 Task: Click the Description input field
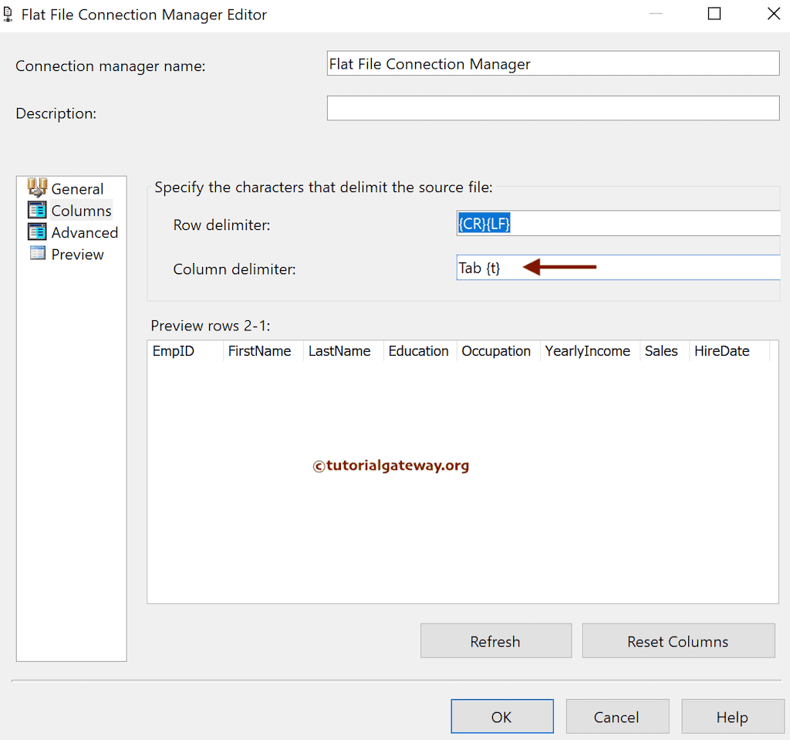(x=552, y=108)
